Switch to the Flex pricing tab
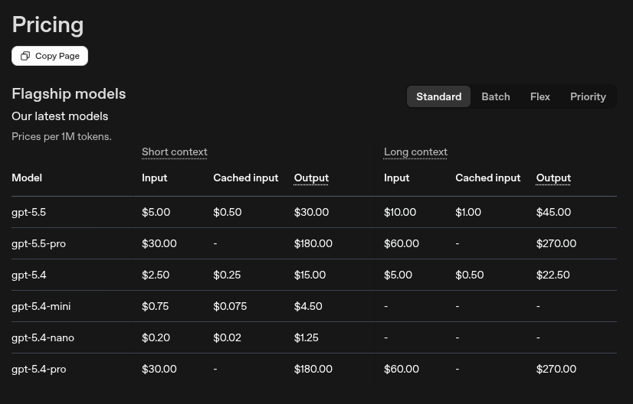The height and width of the screenshot is (404, 633). (540, 96)
